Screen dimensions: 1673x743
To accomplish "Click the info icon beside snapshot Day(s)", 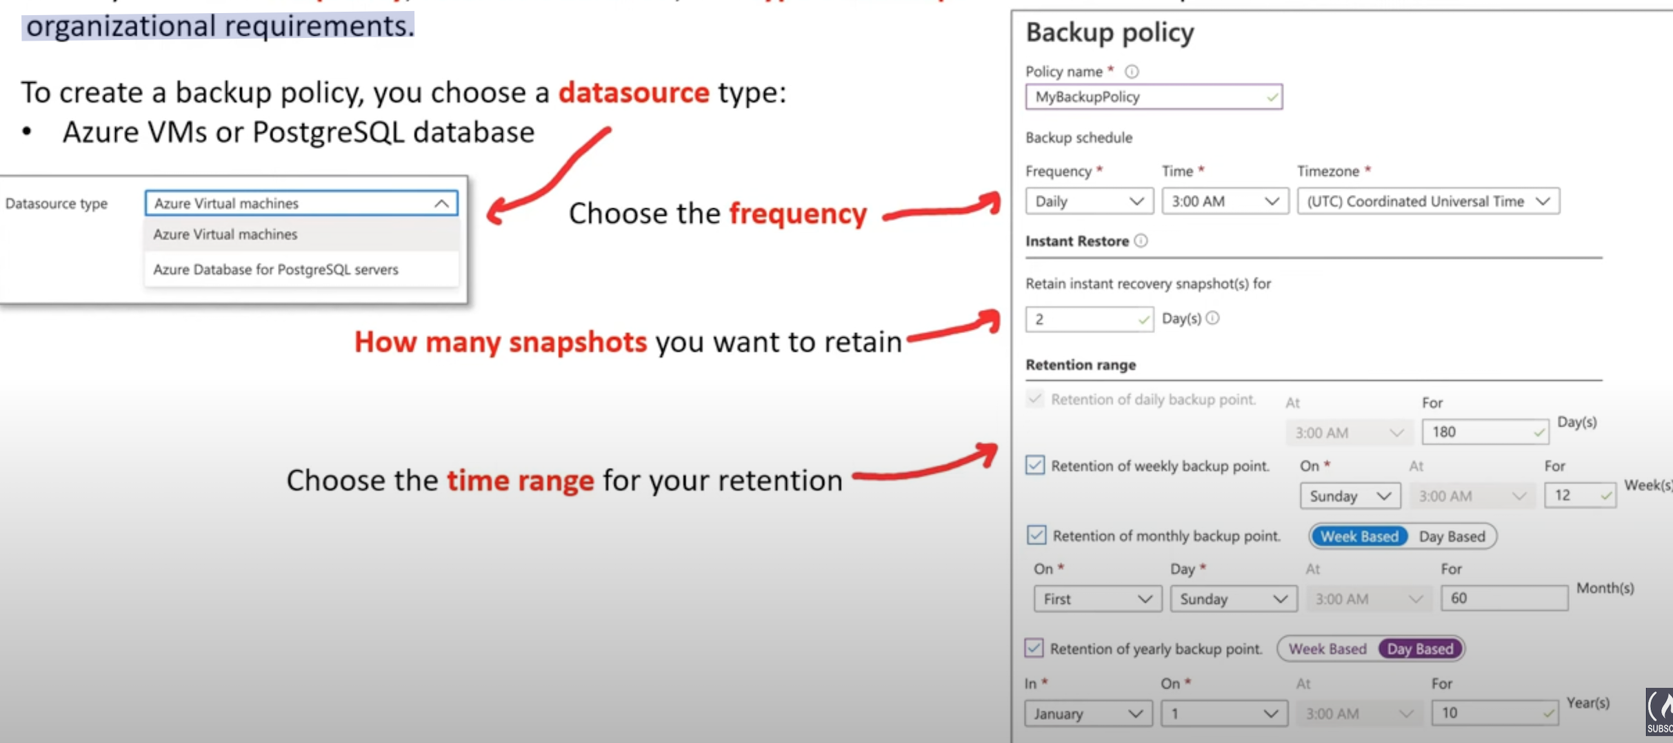I will 1212,318.
